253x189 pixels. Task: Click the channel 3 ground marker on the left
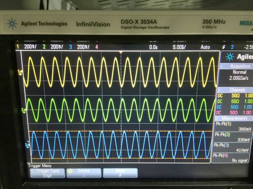click(x=27, y=145)
